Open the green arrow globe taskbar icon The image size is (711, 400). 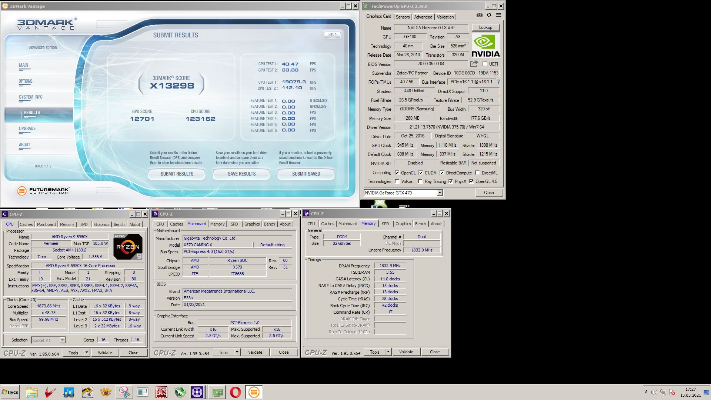[x=180, y=392]
